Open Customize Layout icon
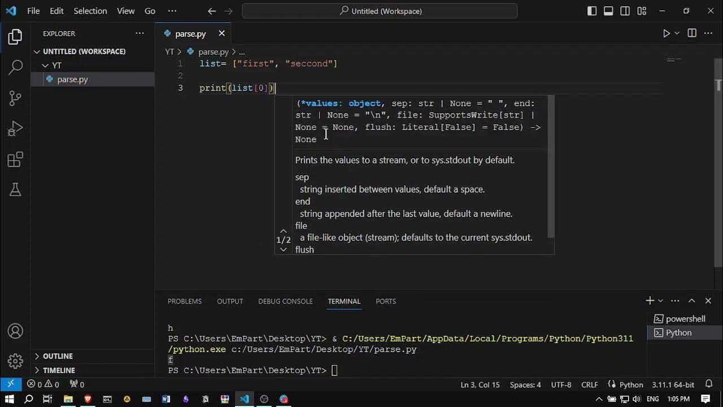Viewport: 723px width, 407px height. [x=642, y=11]
